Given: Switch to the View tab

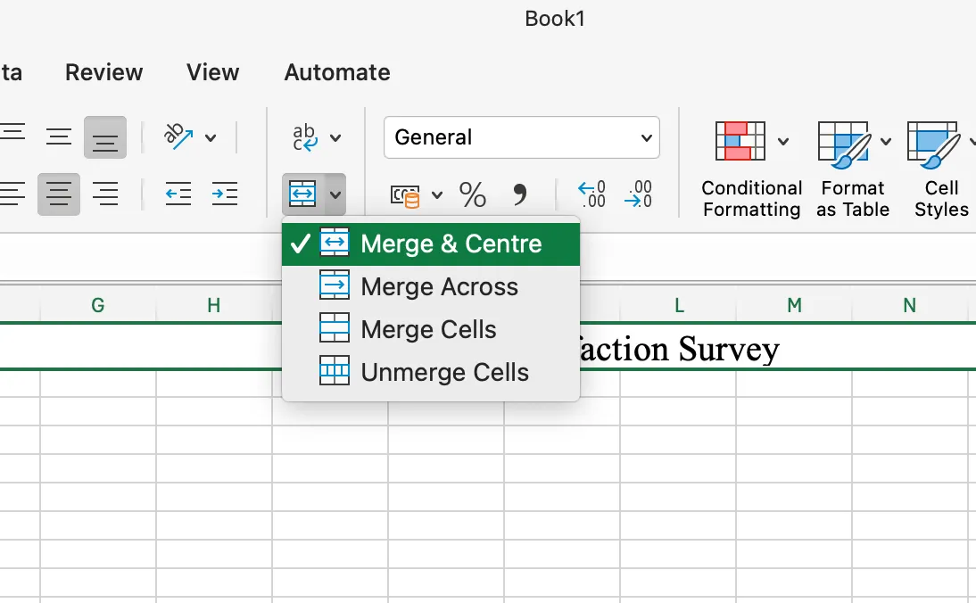Looking at the screenshot, I should [213, 72].
